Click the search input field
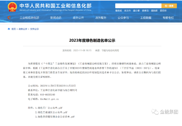 tap(138, 6)
